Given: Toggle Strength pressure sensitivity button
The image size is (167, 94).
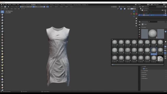Looking at the screenshot, I should pyautogui.click(x=44, y=7).
